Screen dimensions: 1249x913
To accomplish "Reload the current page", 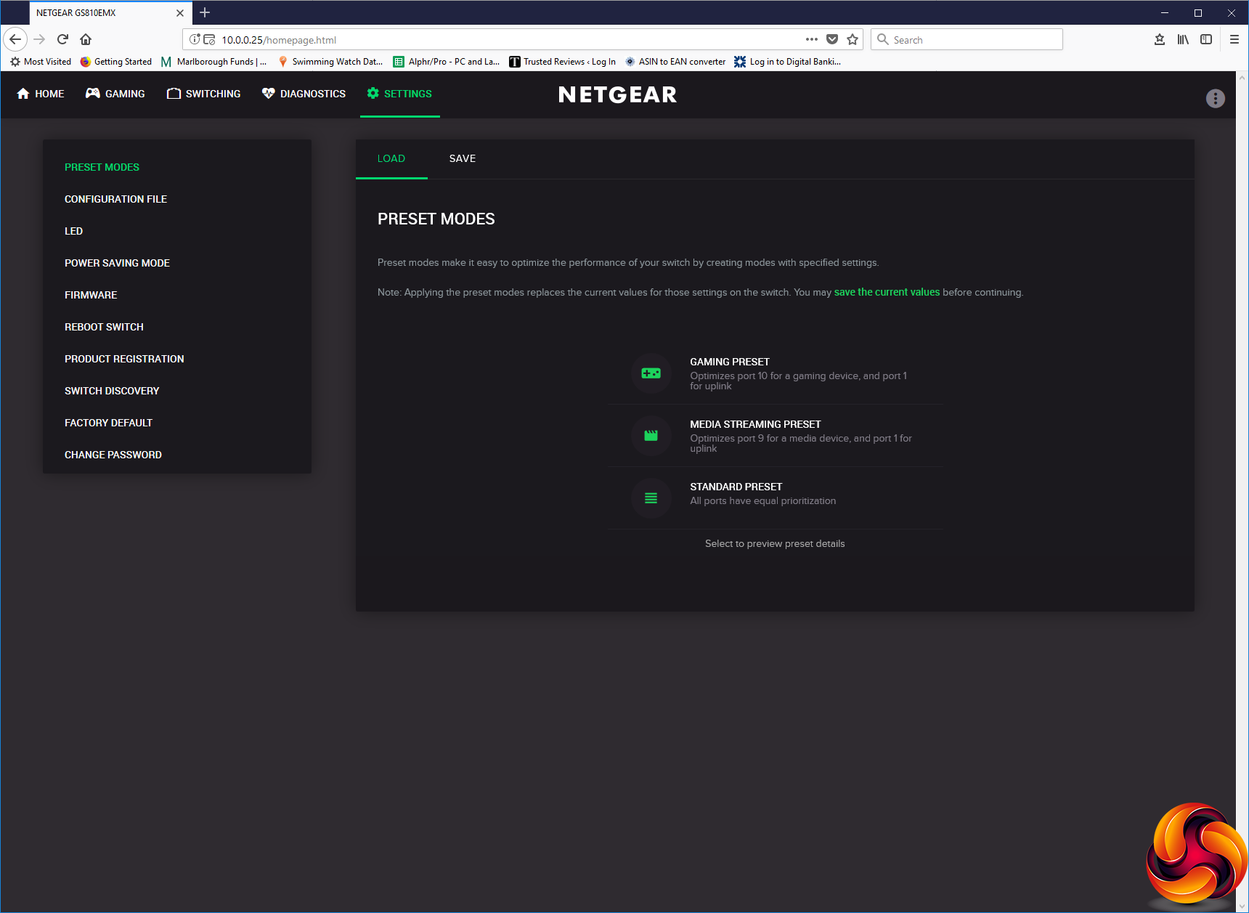I will point(62,39).
